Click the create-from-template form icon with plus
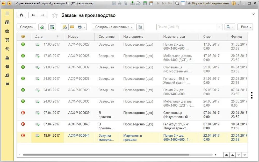Image resolution: width=259 pixels, height=162 pixels. click(x=52, y=27)
